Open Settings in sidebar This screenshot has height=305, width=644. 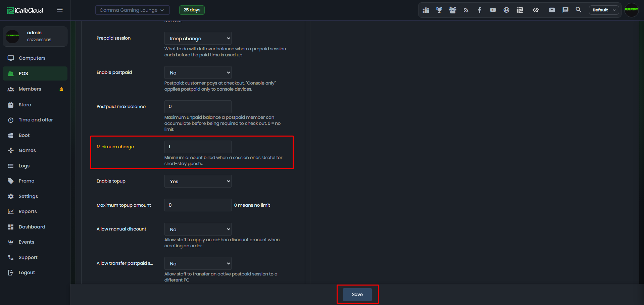[35, 196]
